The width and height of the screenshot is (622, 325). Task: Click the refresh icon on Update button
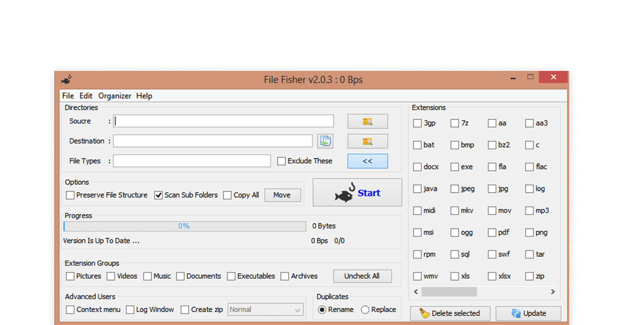point(515,313)
